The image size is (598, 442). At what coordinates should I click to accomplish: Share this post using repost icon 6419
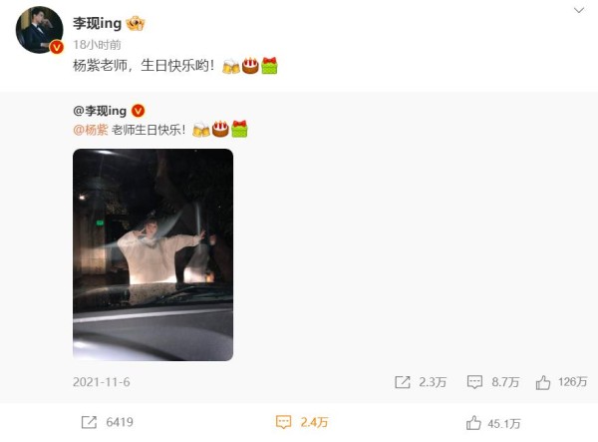[x=89, y=422]
